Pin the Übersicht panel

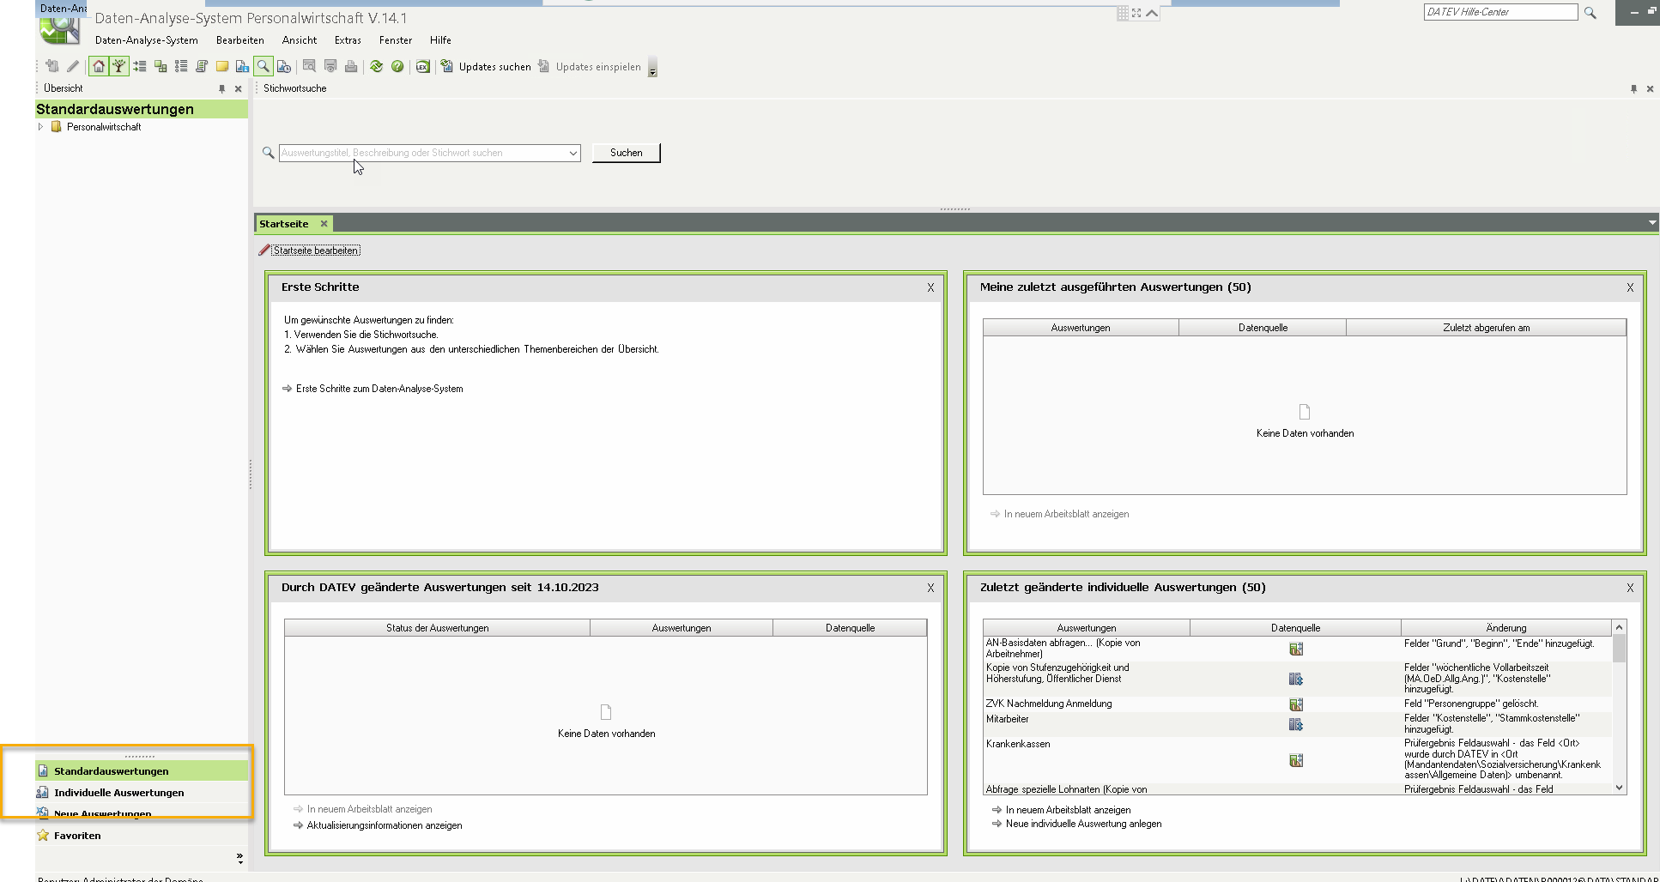(221, 88)
